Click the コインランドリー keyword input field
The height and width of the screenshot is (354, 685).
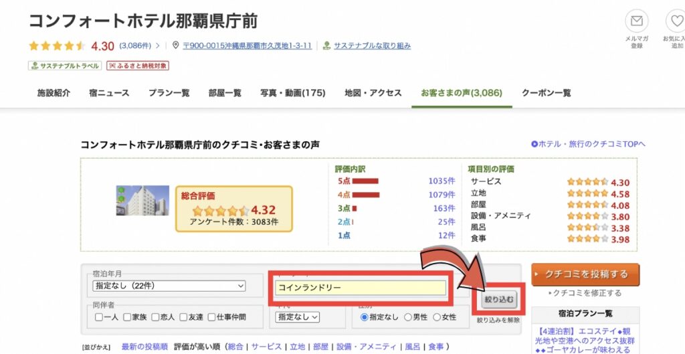click(x=361, y=287)
